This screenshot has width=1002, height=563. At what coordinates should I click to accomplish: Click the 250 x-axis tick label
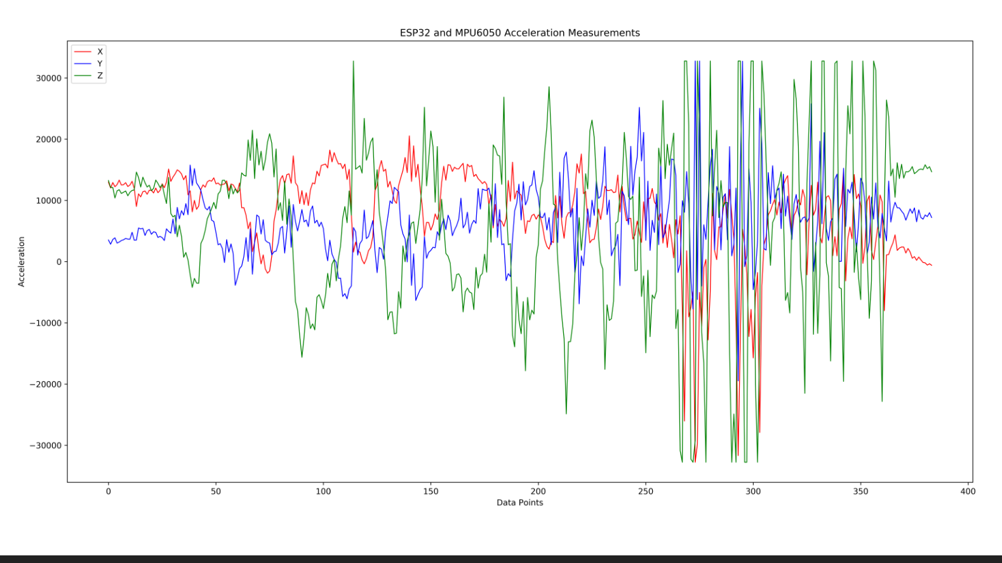click(645, 491)
